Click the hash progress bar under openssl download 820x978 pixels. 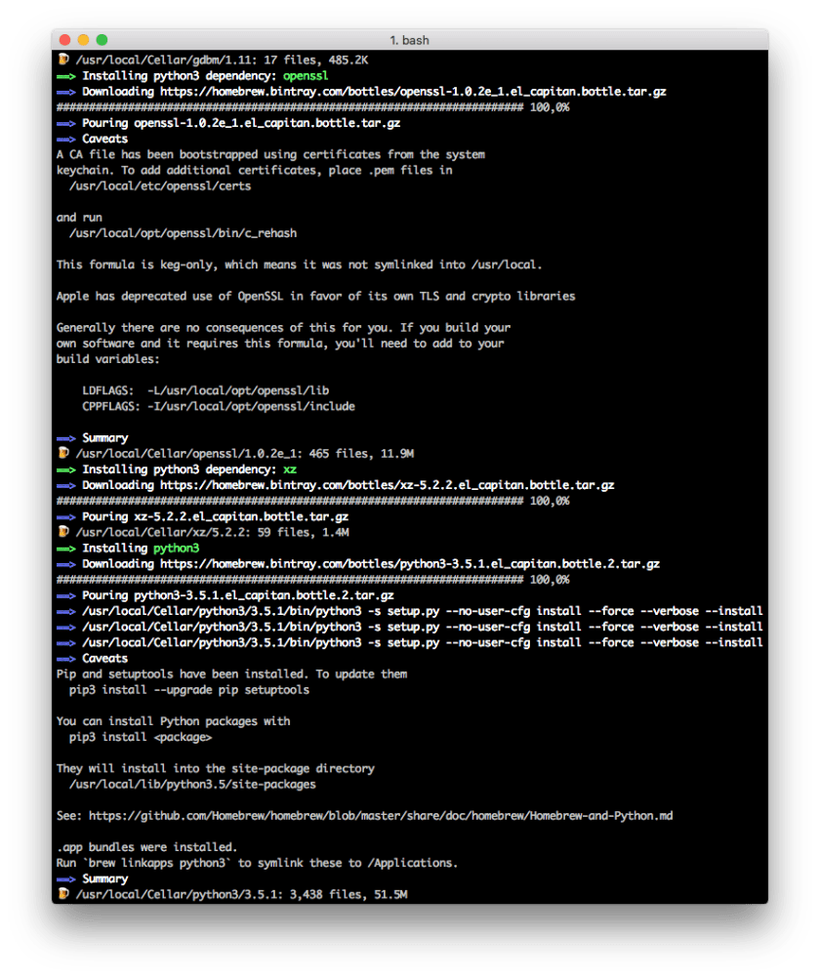click(290, 107)
